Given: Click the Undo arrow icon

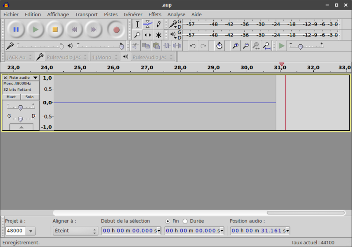Looking at the screenshot, I should (x=193, y=46).
